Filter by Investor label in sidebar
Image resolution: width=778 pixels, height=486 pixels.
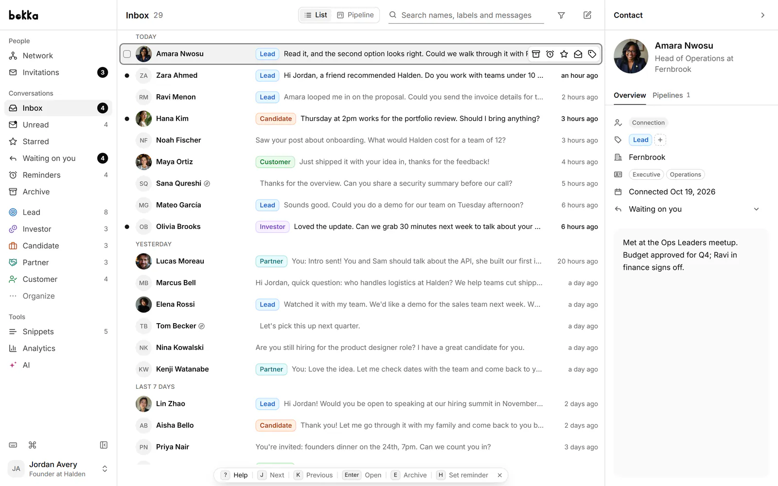pyautogui.click(x=58, y=229)
